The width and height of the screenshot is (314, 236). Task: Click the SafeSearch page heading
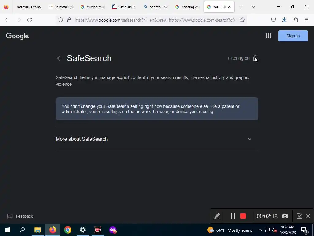click(89, 58)
